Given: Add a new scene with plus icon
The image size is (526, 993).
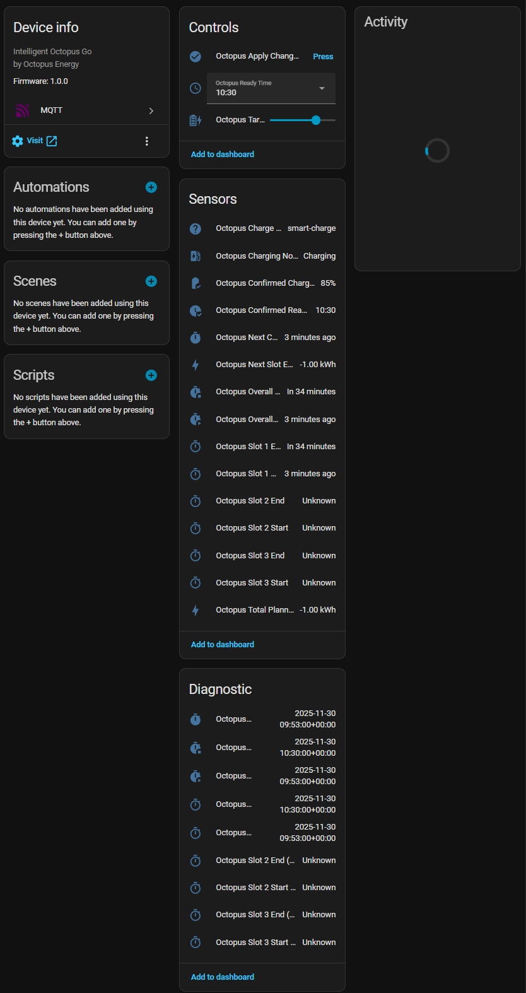Looking at the screenshot, I should pyautogui.click(x=151, y=281).
